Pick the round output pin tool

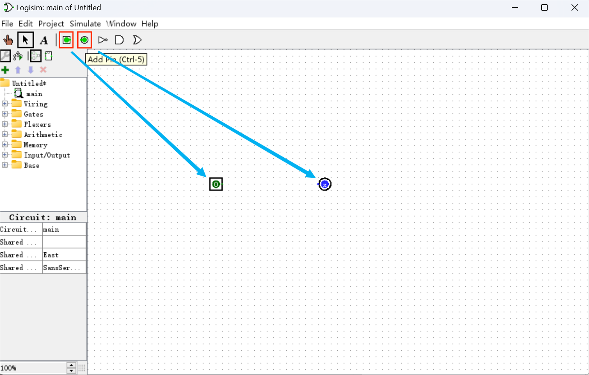(x=84, y=40)
